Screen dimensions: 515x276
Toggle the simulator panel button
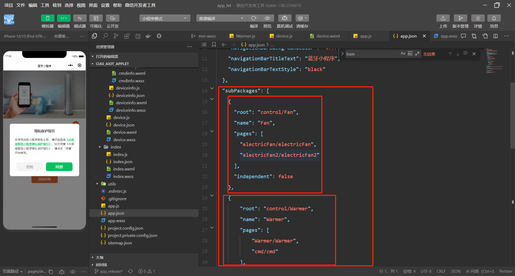coord(47,18)
